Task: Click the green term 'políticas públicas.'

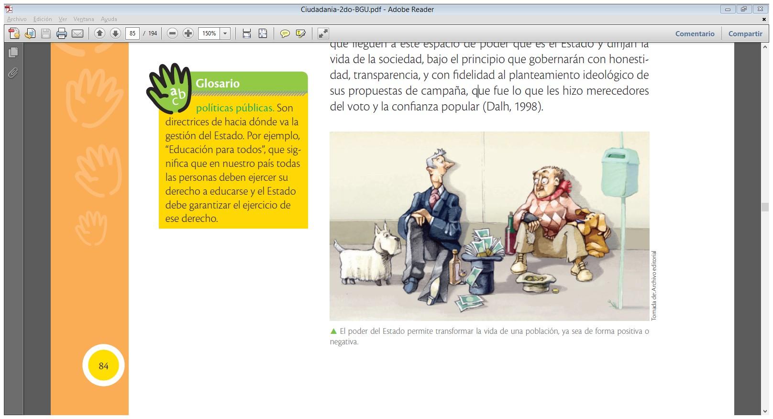Action: [235, 108]
